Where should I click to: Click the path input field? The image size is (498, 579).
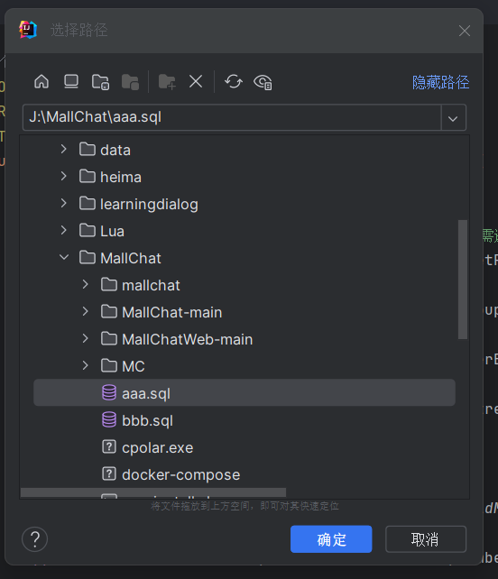(x=232, y=117)
